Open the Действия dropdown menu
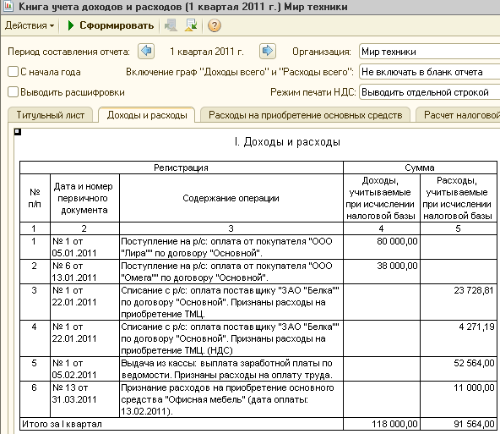This screenshot has height=434, width=500. (30, 25)
